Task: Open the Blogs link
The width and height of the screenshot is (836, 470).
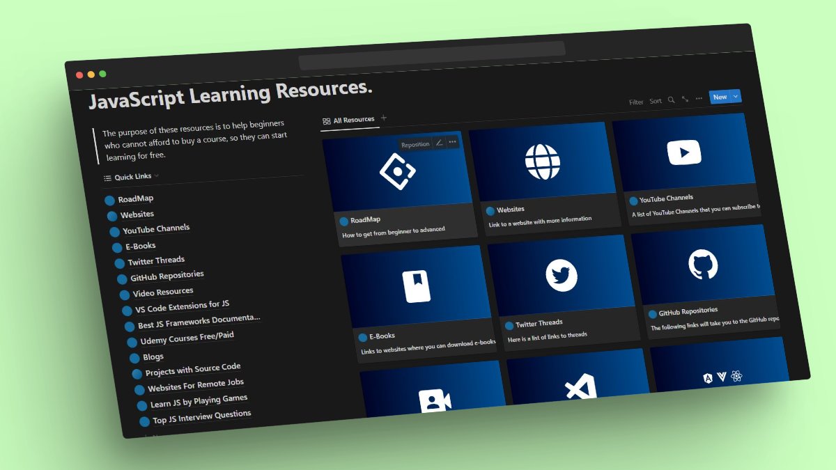Action: click(153, 357)
